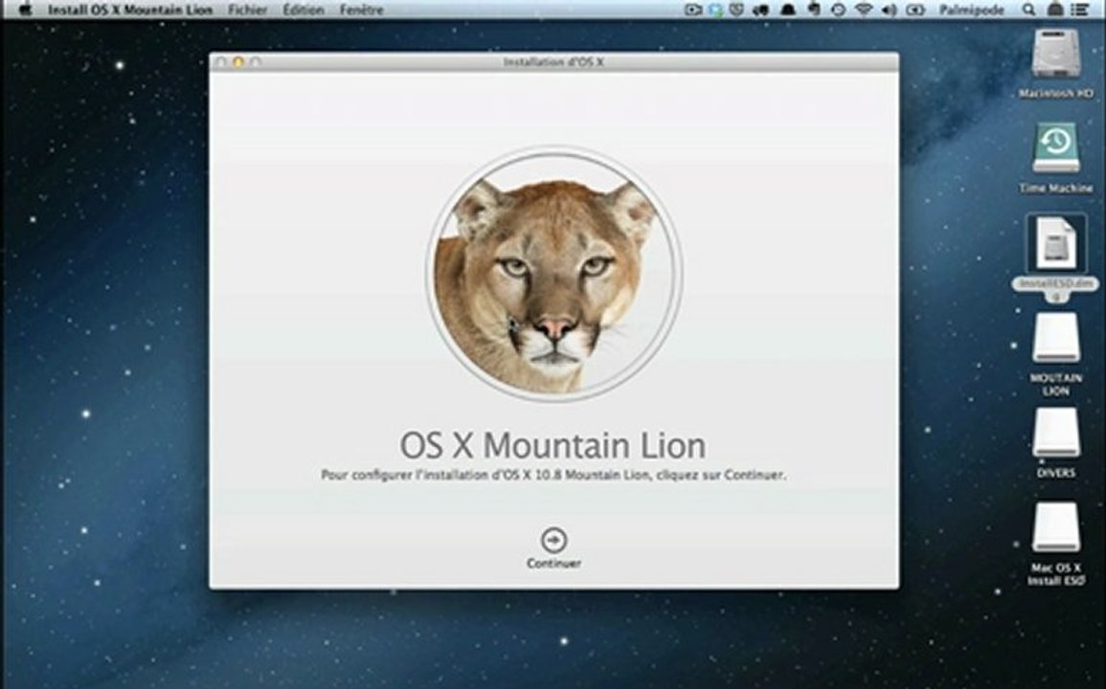The height and width of the screenshot is (689, 1106).
Task: Open the Fichier menu
Action: [x=248, y=10]
